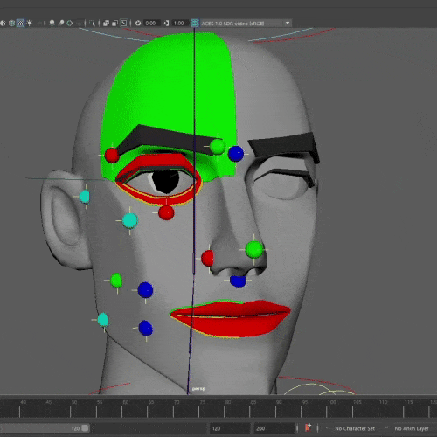The width and height of the screenshot is (437, 437).
Task: Click the X-ray overlapping squares icon
Action: pyautogui.click(x=106, y=23)
